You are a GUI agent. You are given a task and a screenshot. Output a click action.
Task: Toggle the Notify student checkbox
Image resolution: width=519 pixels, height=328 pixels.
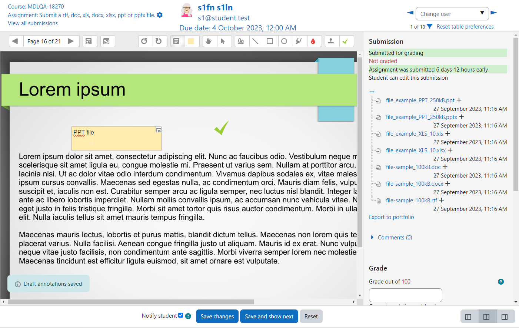[x=180, y=315]
